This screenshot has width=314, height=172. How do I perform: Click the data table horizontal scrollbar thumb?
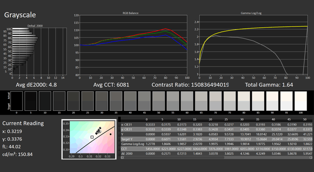click(174, 158)
